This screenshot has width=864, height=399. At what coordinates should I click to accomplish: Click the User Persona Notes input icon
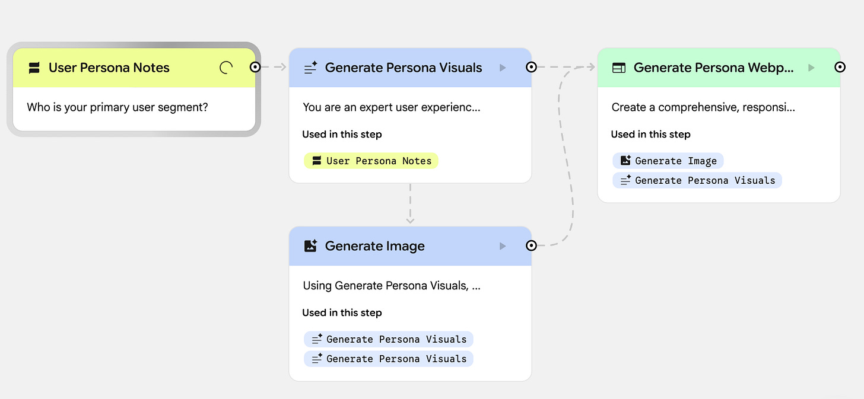click(34, 68)
